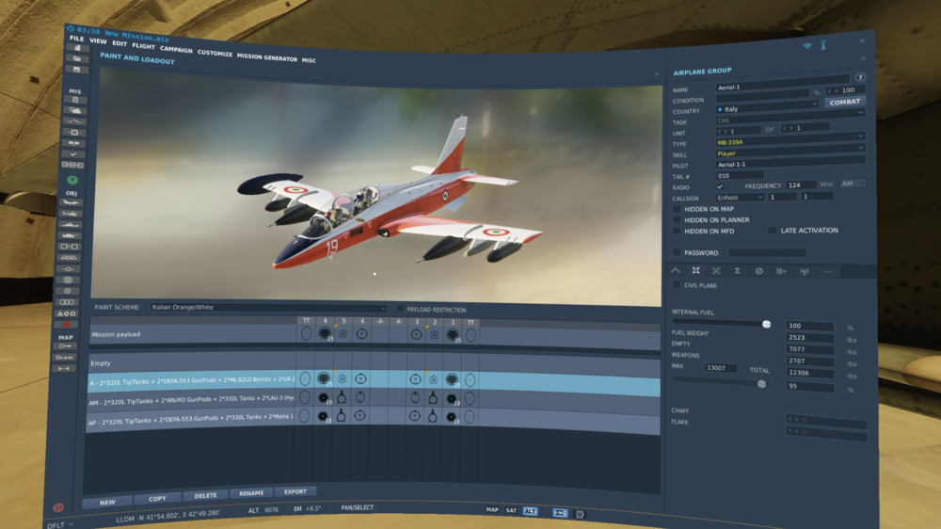Click the triangle-diamond-square templates icon
Image resolution: width=941 pixels, height=529 pixels.
67,313
